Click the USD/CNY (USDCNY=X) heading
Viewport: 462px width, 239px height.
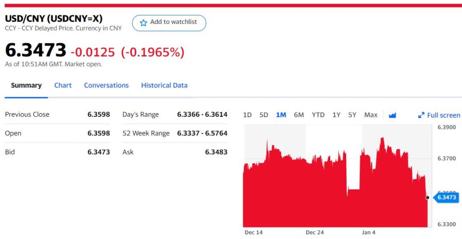[x=54, y=18]
